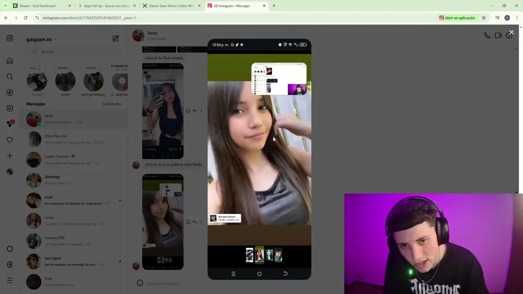Open the Solicitudes requests link

[x=112, y=104]
